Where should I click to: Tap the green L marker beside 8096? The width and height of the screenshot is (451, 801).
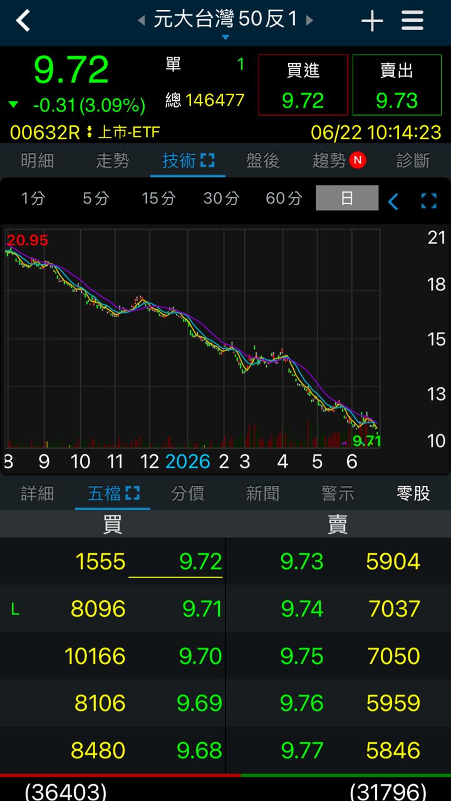pos(16,610)
